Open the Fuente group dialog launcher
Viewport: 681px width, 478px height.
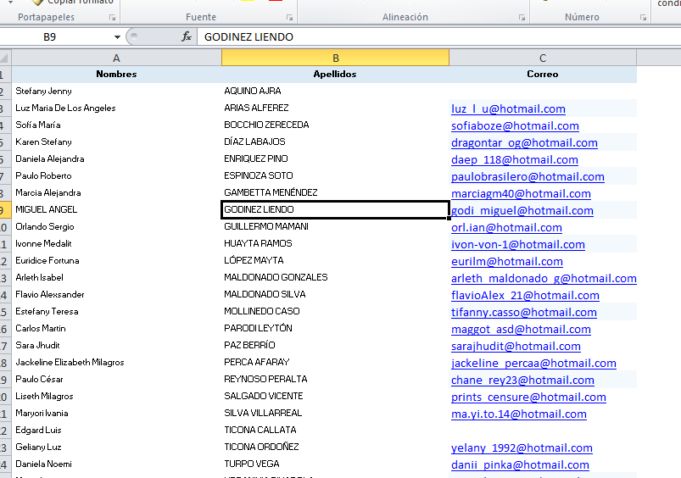tap(290, 18)
